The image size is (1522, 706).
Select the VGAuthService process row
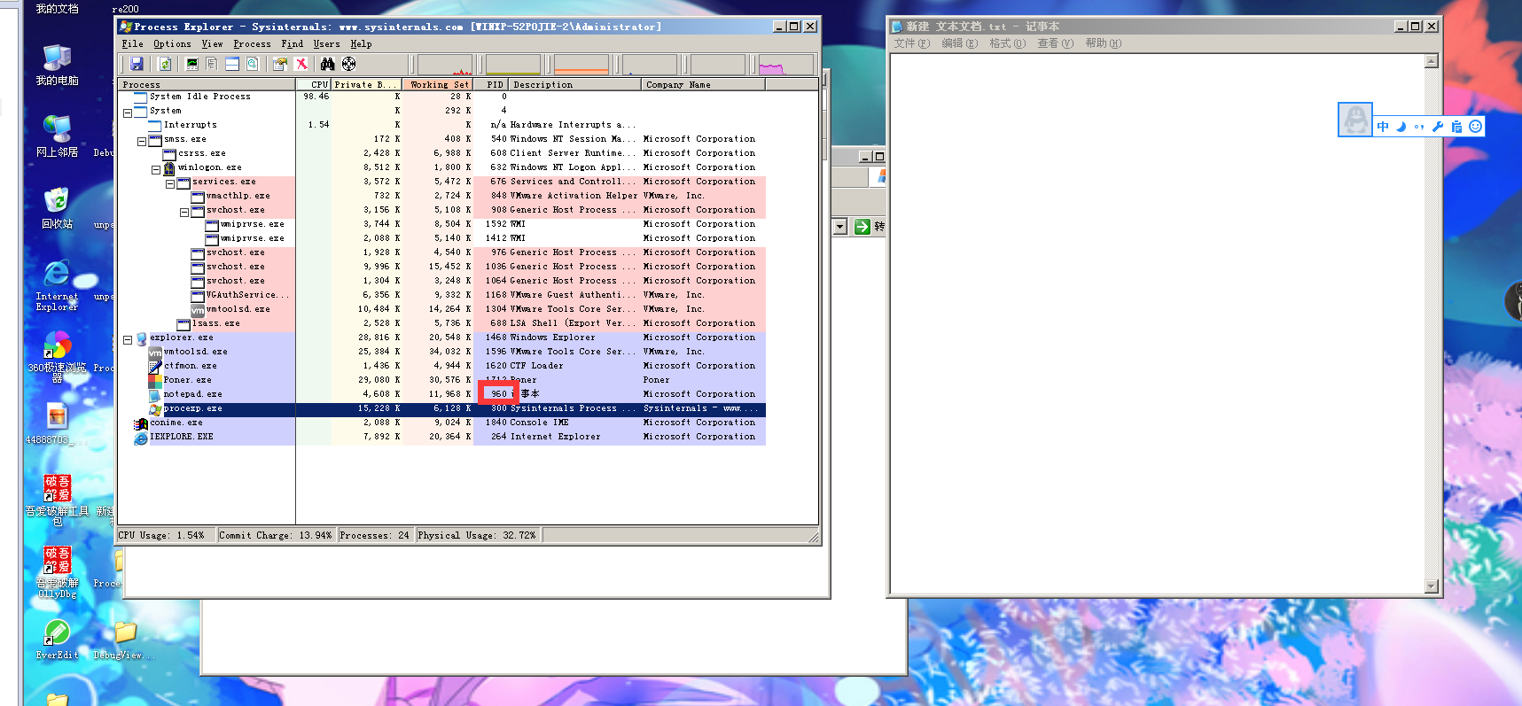[442, 295]
